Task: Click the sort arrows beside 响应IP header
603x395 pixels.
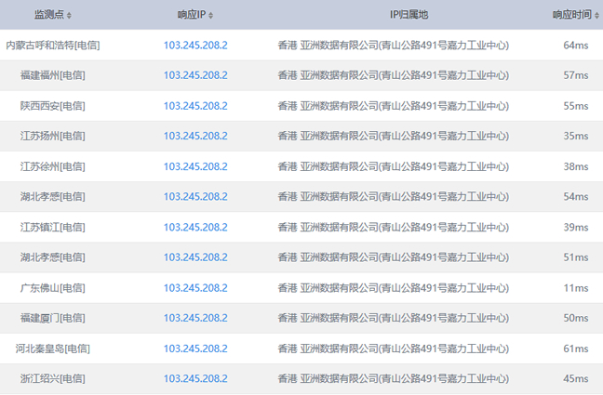Action: 211,16
